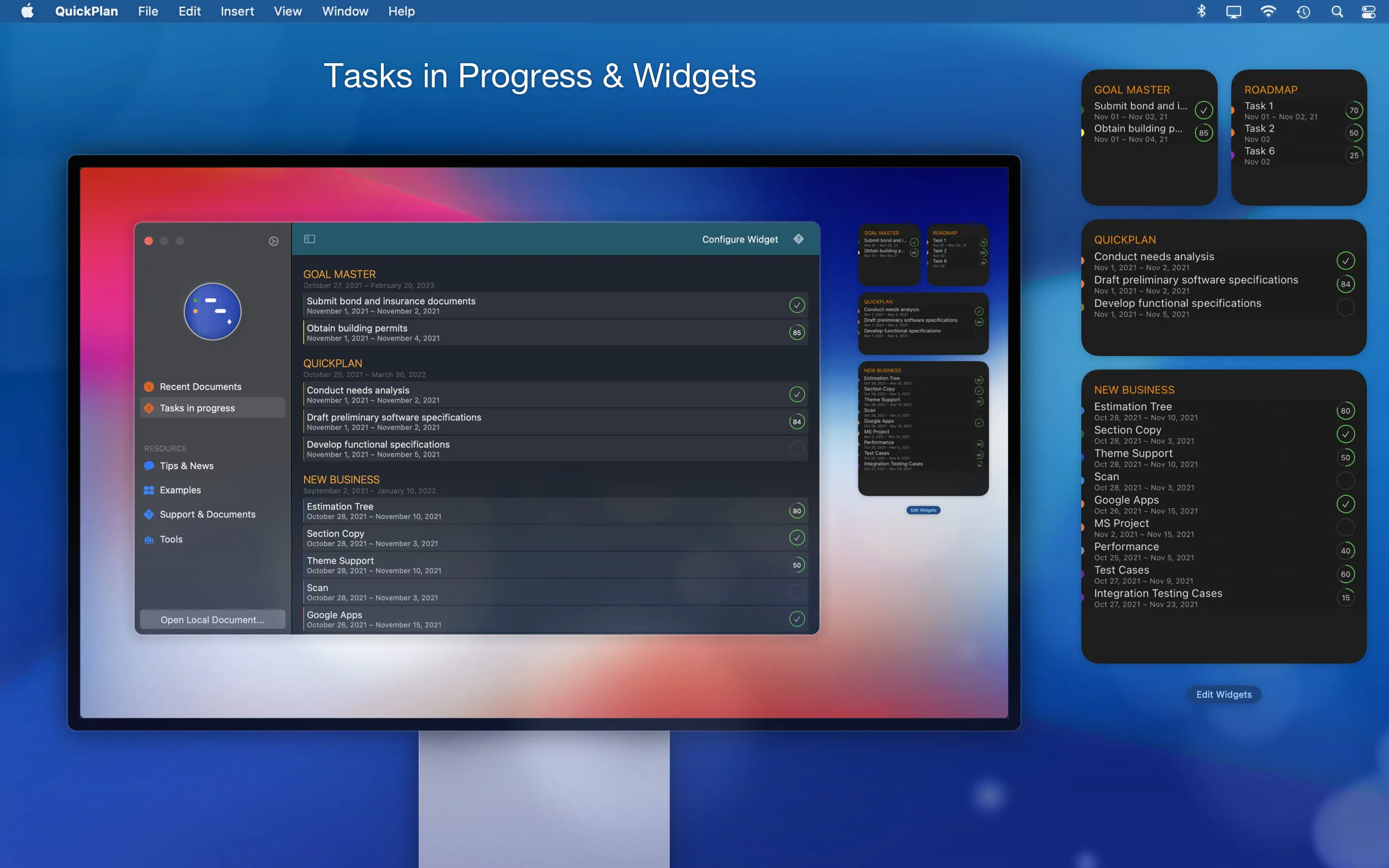Mark Develop functional specifications as complete
The height and width of the screenshot is (868, 1389).
(797, 448)
